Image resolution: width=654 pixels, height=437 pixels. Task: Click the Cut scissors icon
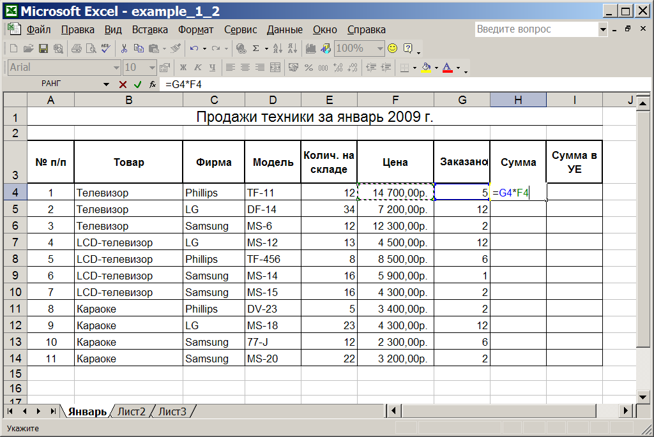coord(124,48)
